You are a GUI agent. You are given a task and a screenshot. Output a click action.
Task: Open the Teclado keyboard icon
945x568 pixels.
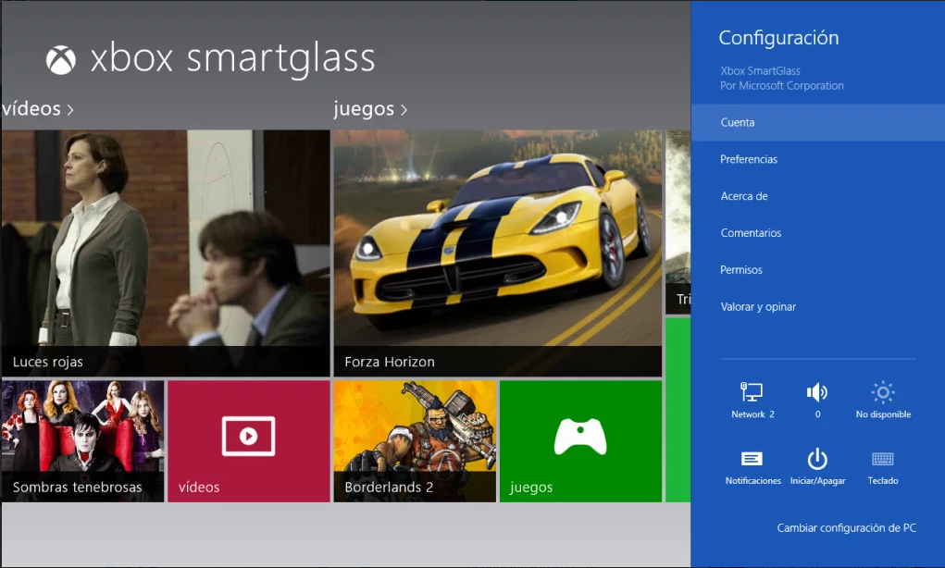[x=883, y=459]
